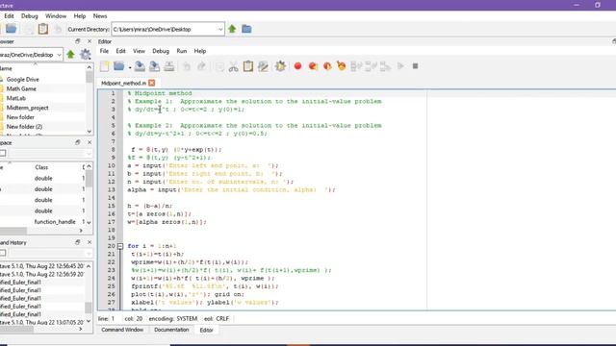Toggle breakpoint with the red circle icon
Screen dimensions: 616x346
297,66
